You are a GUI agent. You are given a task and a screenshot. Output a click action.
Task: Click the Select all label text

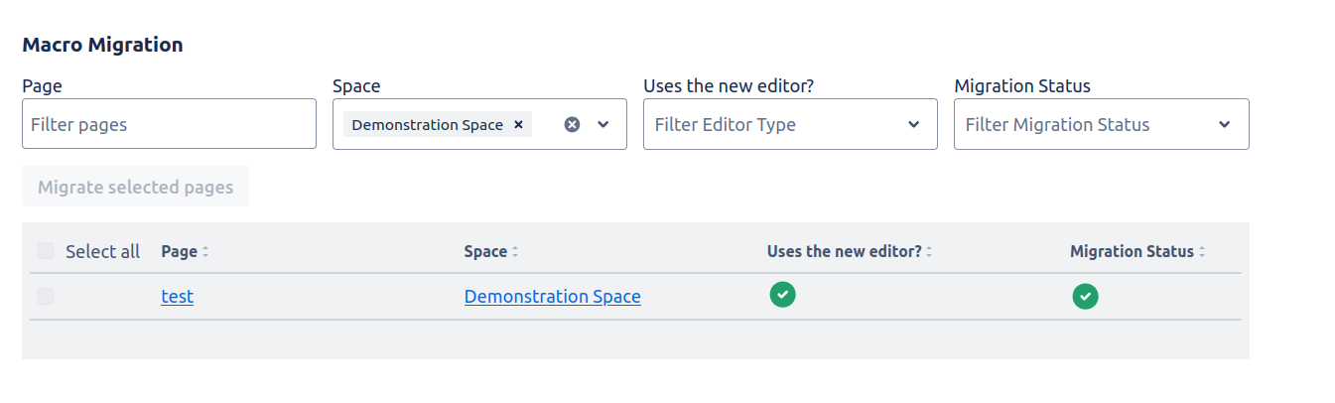102,252
